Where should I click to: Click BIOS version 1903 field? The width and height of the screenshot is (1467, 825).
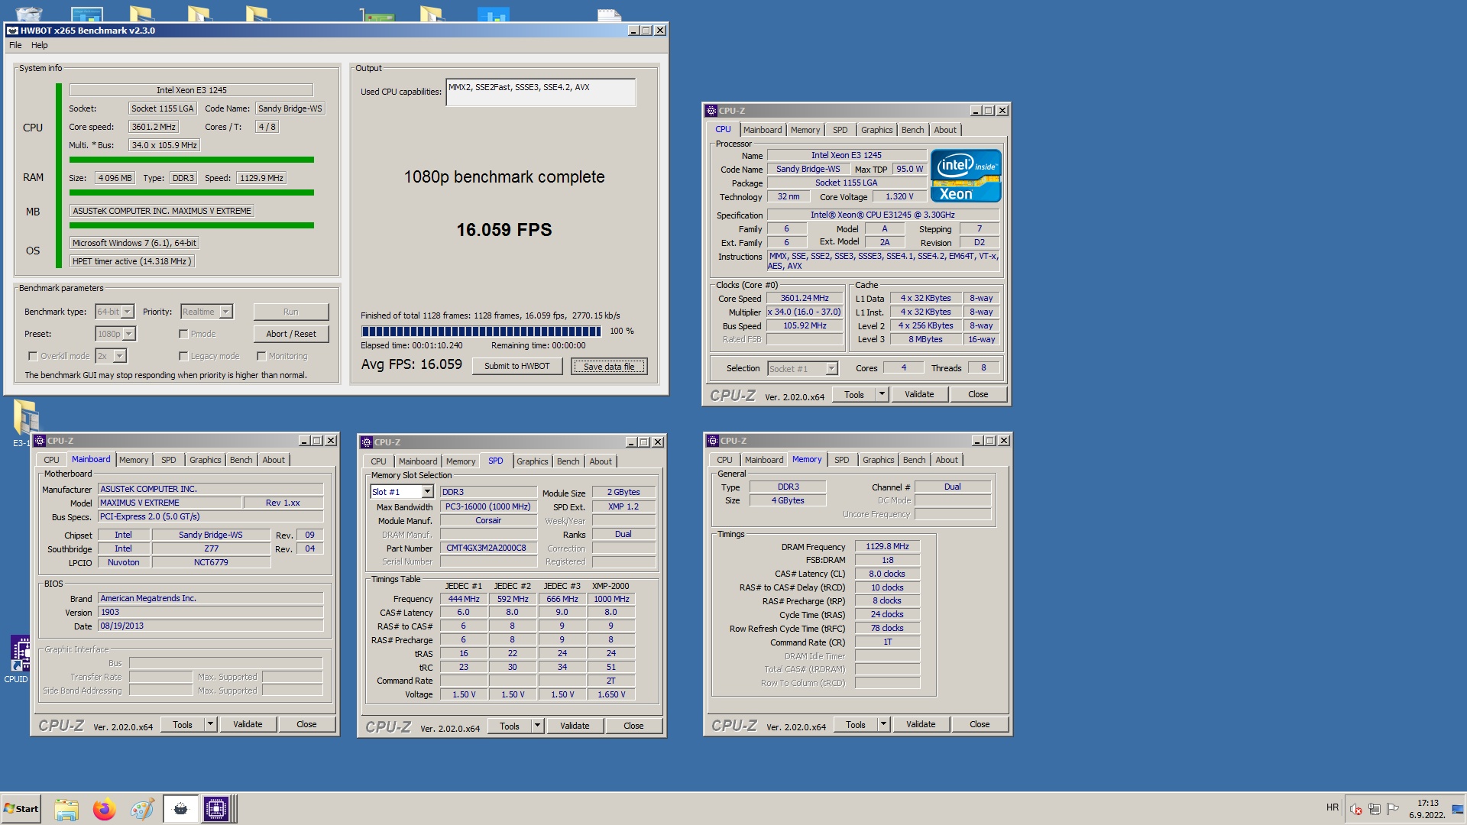(x=211, y=612)
